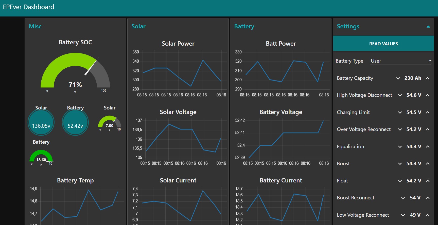Increase Boost Reconnect voltage
438x225 pixels.
pos(428,198)
